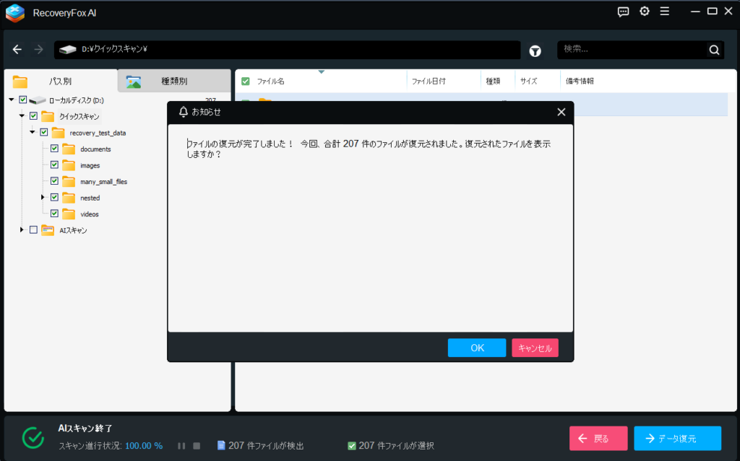Open settings via the gear icon

pyautogui.click(x=644, y=12)
